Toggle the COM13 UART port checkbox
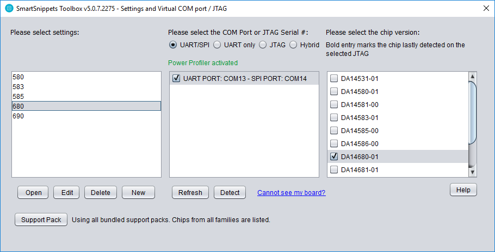Image resolution: width=495 pixels, height=252 pixels. [x=176, y=78]
